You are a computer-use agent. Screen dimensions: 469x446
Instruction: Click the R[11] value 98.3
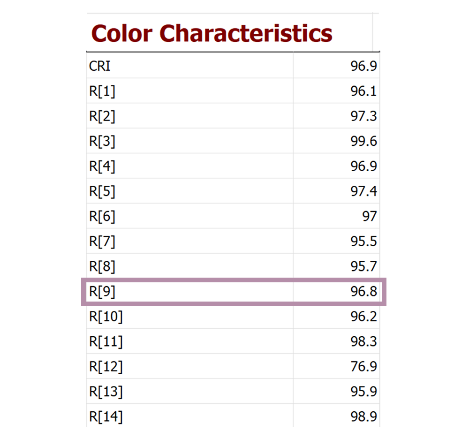pos(363,342)
